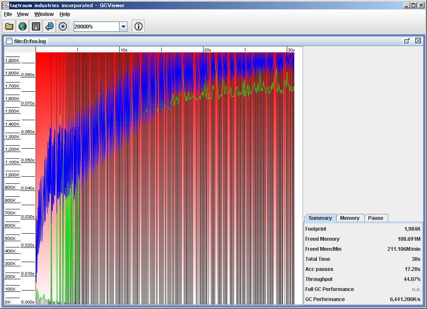Click the 0.000s pause axis label
The height and width of the screenshot is (309, 427).
[x=28, y=302]
